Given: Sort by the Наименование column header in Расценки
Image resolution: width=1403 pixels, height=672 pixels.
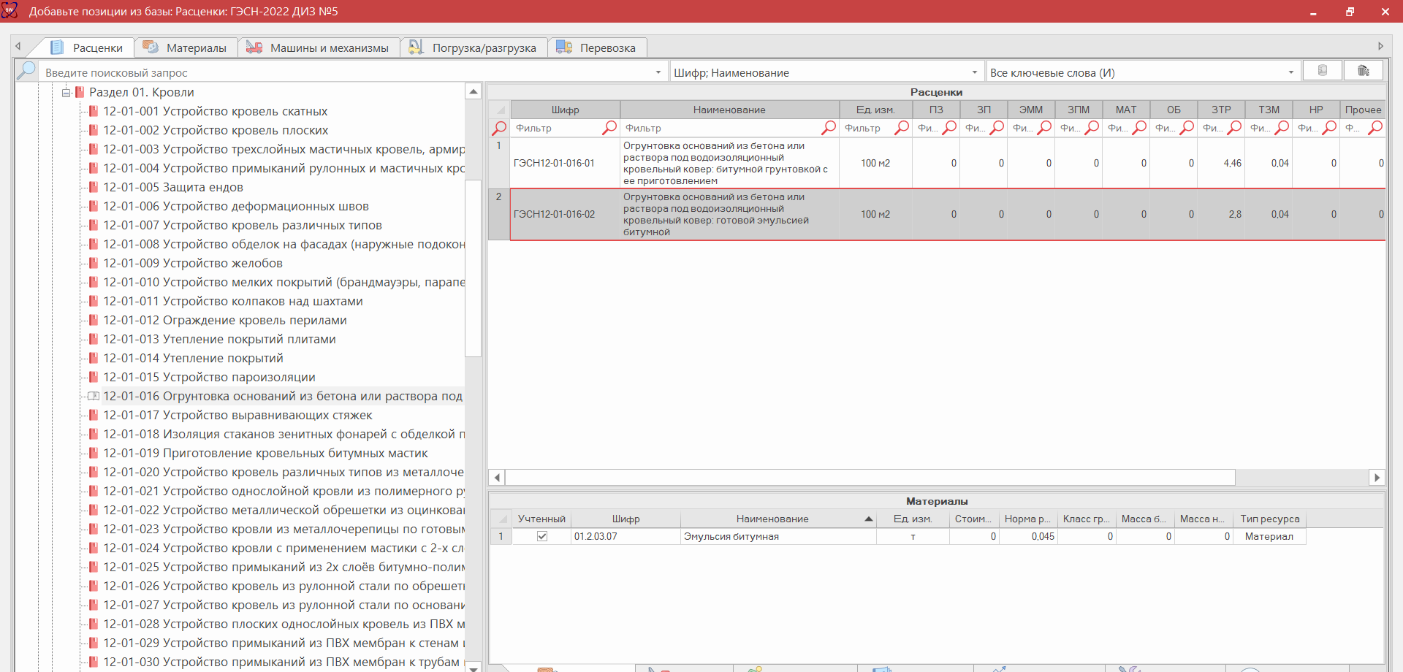Looking at the screenshot, I should [x=729, y=110].
